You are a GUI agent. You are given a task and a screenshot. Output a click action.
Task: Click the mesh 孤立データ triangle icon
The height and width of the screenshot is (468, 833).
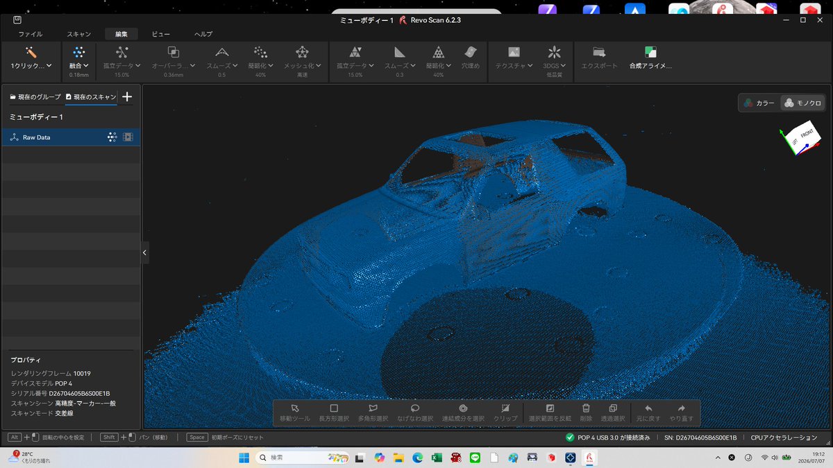[x=355, y=52]
